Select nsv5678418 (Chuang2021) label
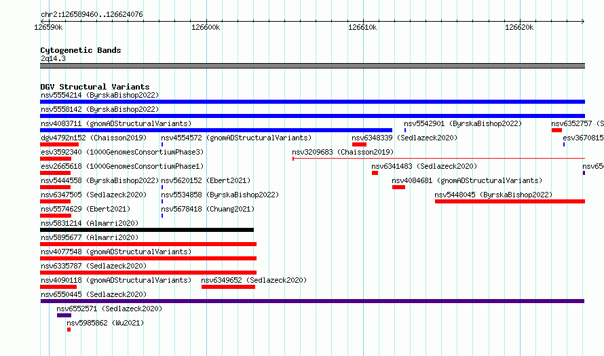 click(x=208, y=209)
